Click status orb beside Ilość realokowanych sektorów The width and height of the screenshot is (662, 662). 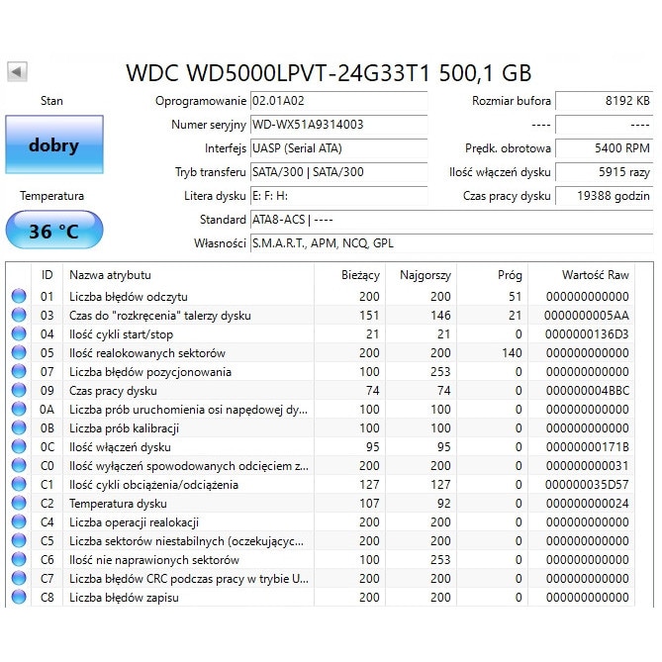[19, 353]
